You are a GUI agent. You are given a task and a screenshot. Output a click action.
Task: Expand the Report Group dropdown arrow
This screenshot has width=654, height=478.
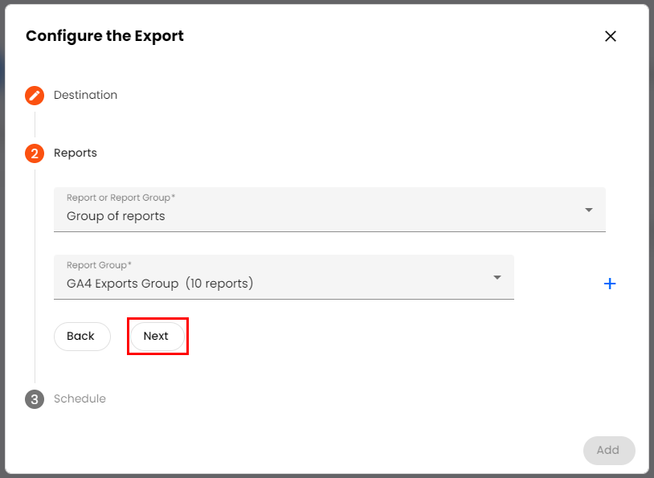tap(497, 278)
